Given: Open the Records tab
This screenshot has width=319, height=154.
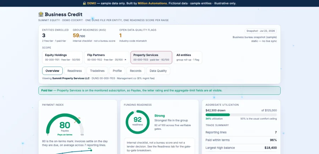Looking at the screenshot, I should (136, 71).
